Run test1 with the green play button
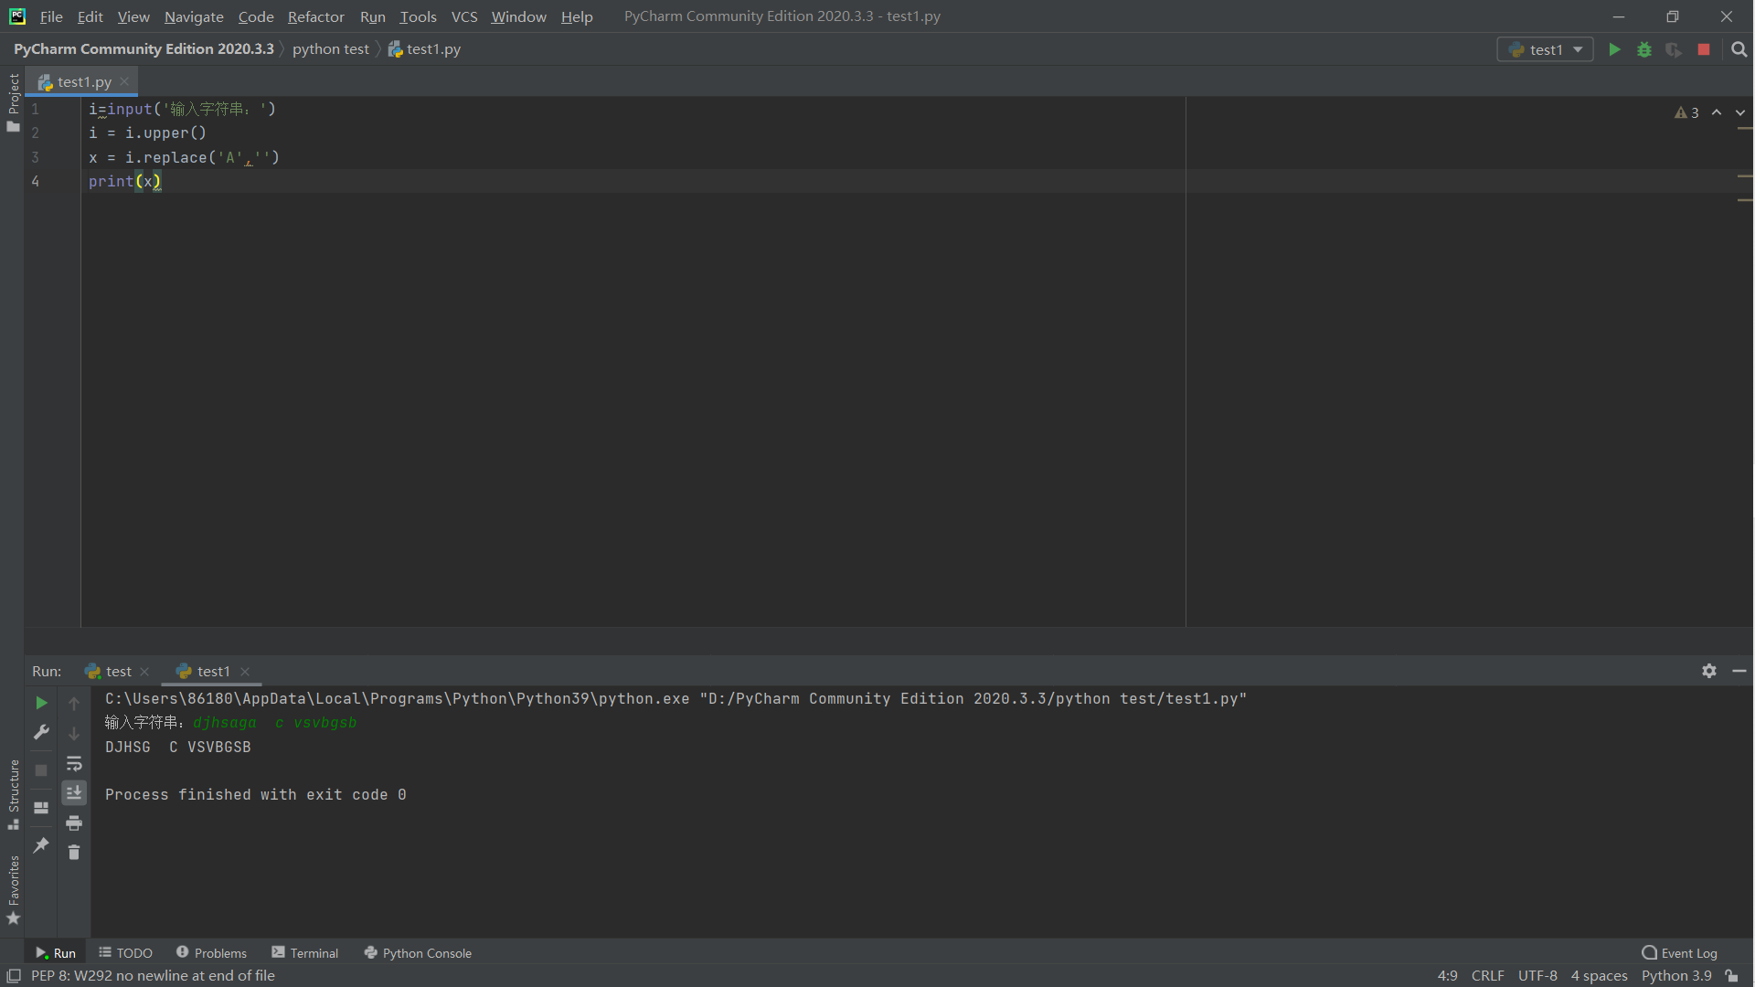Viewport: 1755px width, 987px height. (x=1614, y=49)
